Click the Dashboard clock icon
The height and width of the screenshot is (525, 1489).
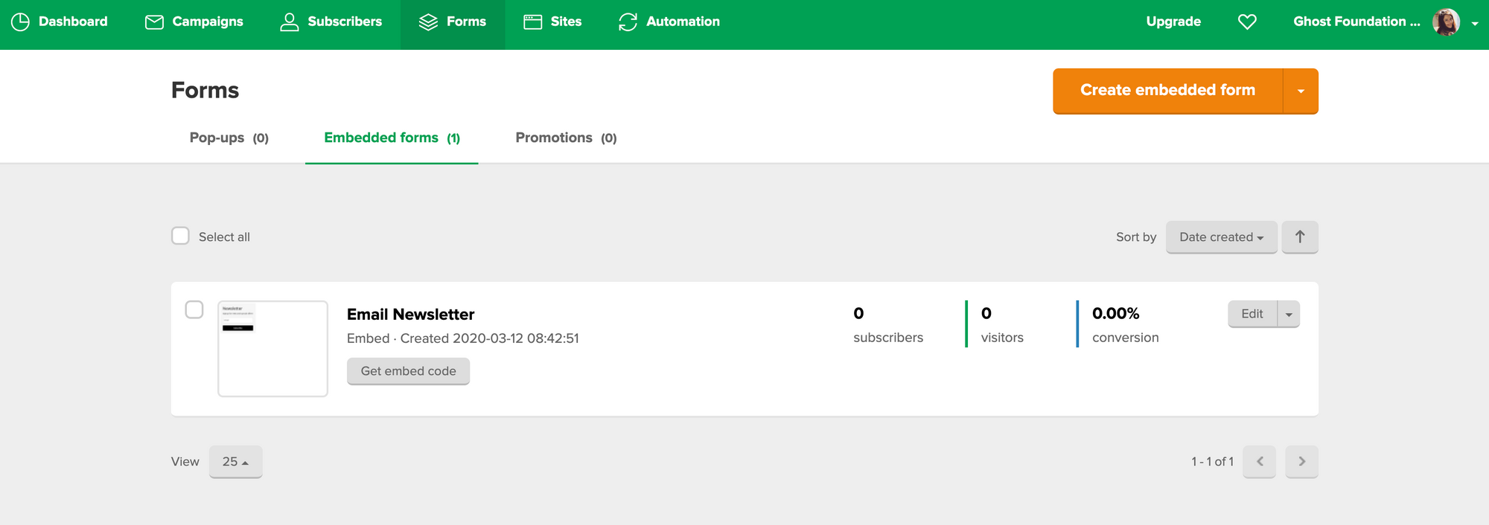pyautogui.click(x=20, y=22)
